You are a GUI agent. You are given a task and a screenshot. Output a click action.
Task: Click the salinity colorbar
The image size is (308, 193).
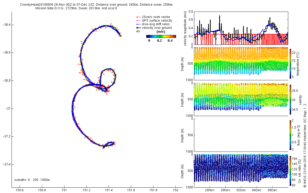(291, 99)
